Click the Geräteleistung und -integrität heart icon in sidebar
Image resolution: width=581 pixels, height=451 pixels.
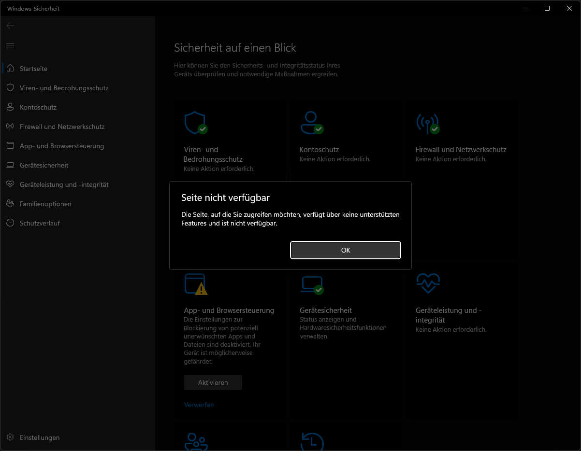tap(10, 184)
